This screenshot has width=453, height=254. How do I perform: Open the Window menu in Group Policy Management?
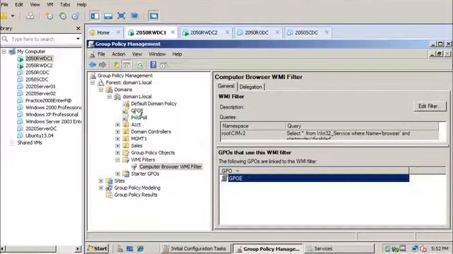coord(157,54)
